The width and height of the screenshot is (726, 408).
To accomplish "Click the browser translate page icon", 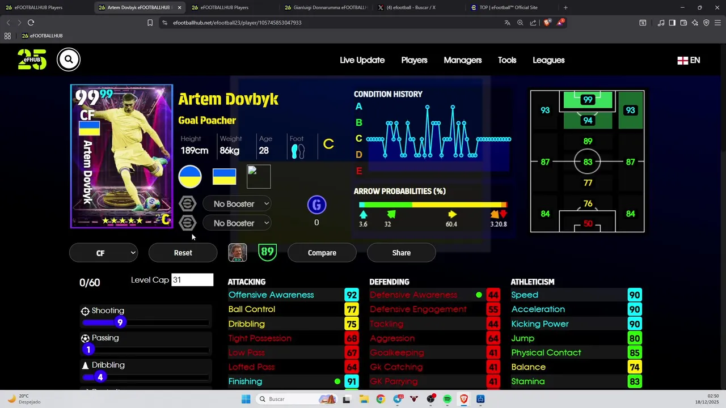I will [507, 23].
